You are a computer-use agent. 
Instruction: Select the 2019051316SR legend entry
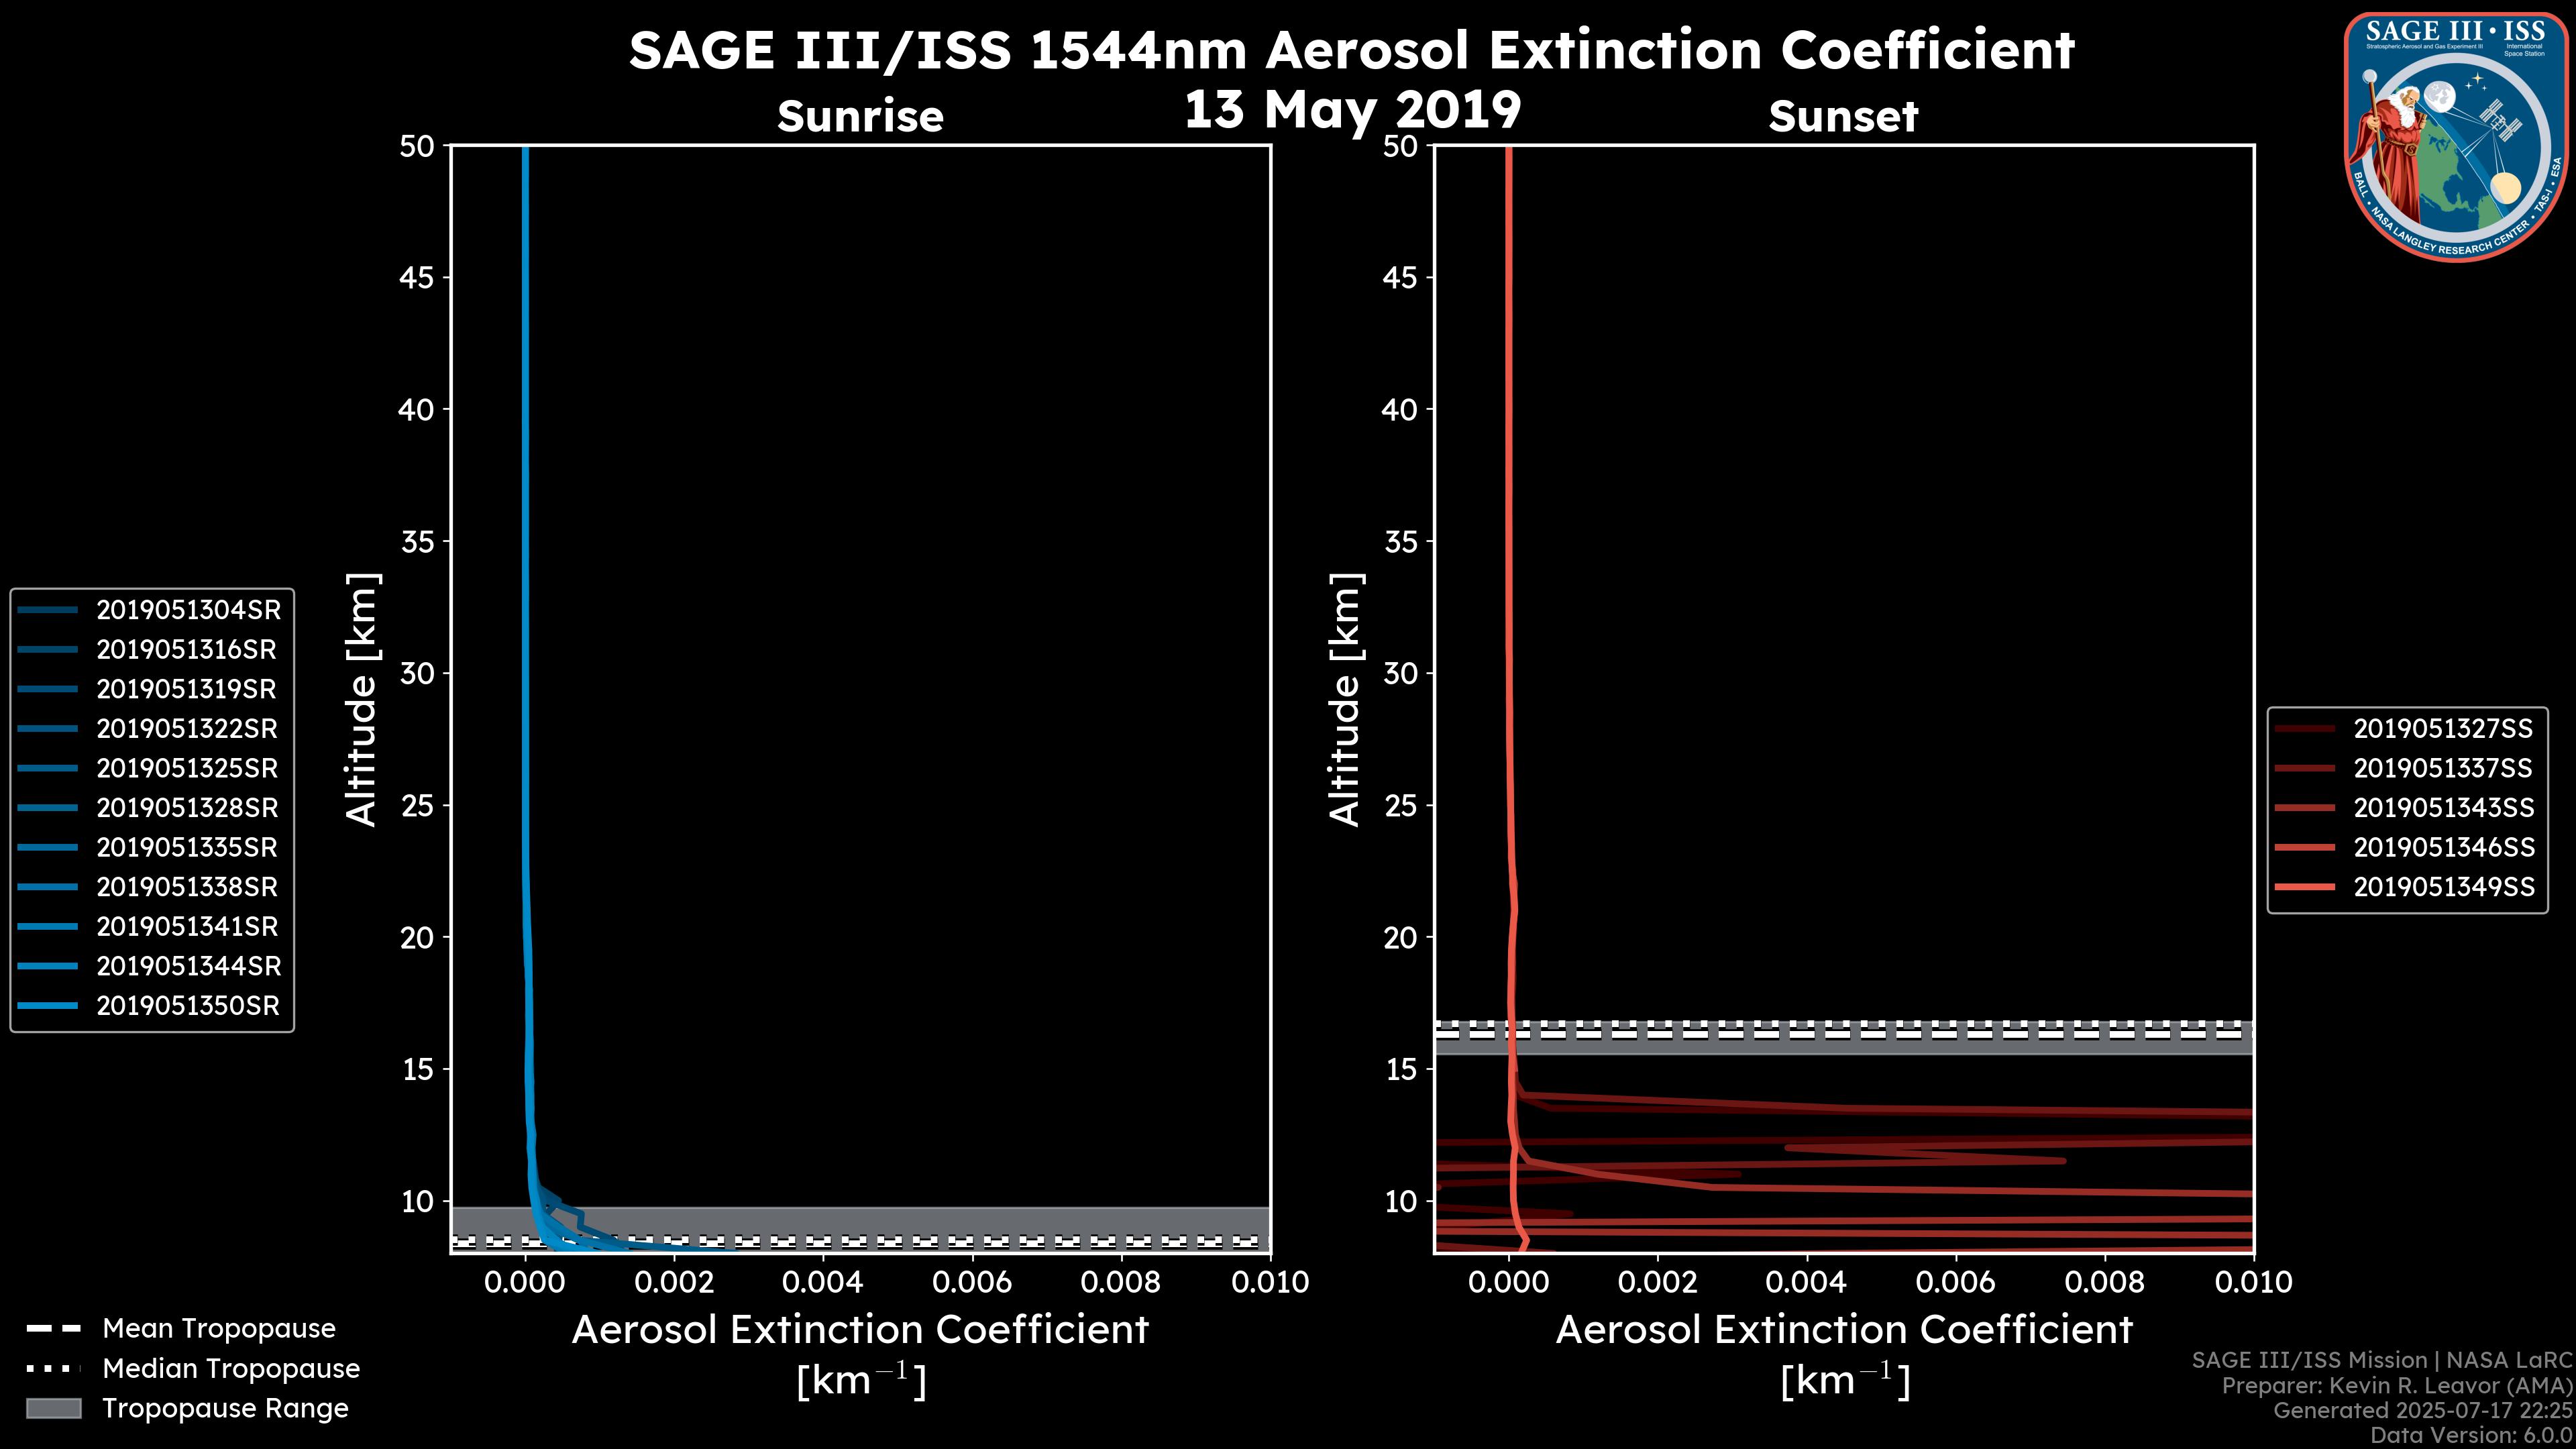[x=186, y=650]
